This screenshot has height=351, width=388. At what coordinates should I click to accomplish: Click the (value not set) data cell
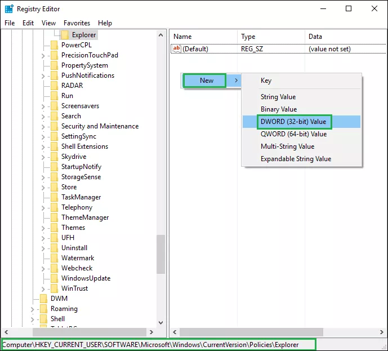329,49
